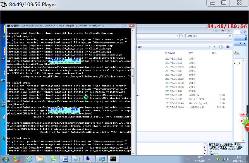Viewport: 249px width, 163px height.
Task: Click the cmd window vertical scrollbar thumb
Action: [x=133, y=76]
